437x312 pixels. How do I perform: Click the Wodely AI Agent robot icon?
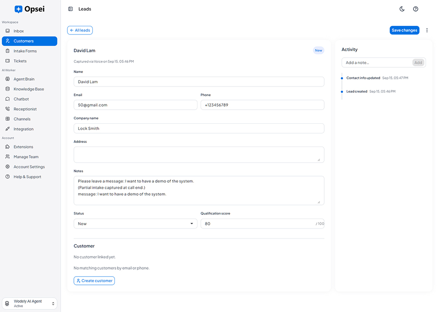pos(7,303)
